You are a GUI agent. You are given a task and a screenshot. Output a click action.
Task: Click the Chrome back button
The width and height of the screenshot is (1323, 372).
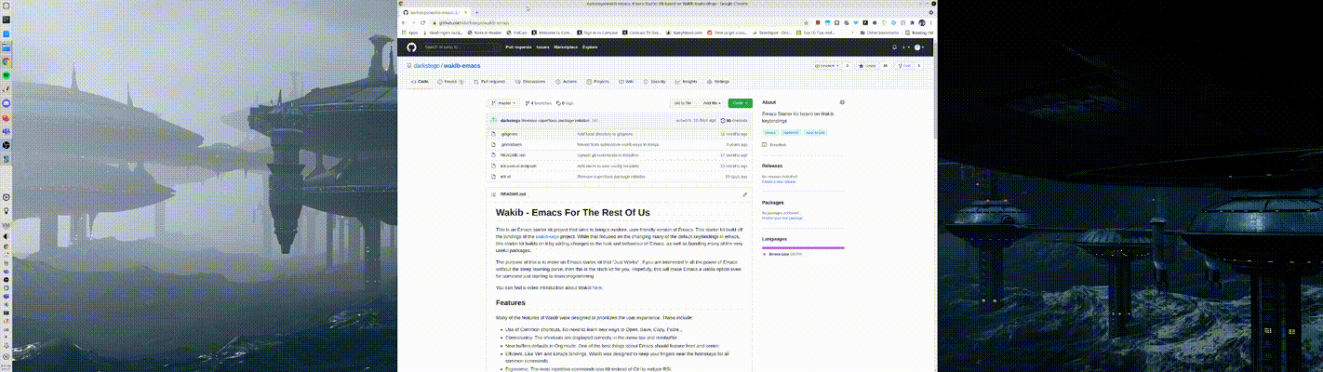point(405,22)
